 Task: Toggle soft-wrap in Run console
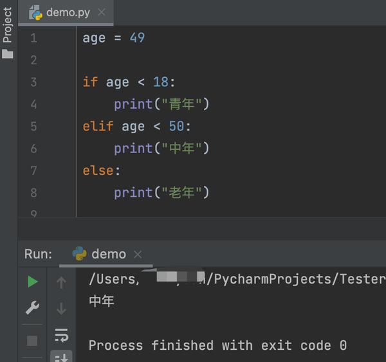[61, 335]
